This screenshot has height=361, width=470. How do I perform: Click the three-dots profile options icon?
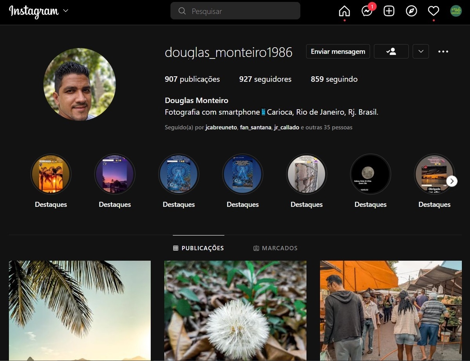click(x=443, y=51)
